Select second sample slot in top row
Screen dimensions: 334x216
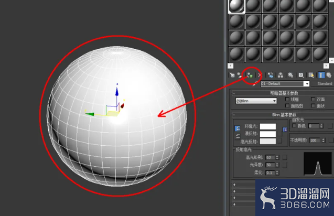[253, 6]
